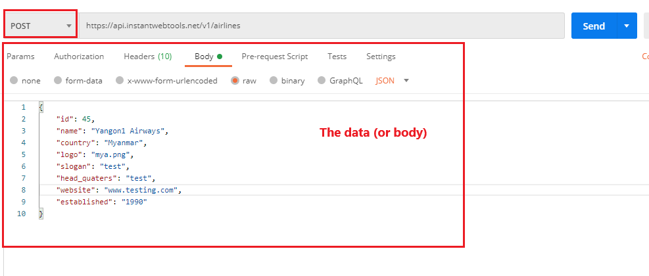Viewport: 649px width, 276px height.
Task: Open the Pre-request Script tab
Action: click(274, 57)
